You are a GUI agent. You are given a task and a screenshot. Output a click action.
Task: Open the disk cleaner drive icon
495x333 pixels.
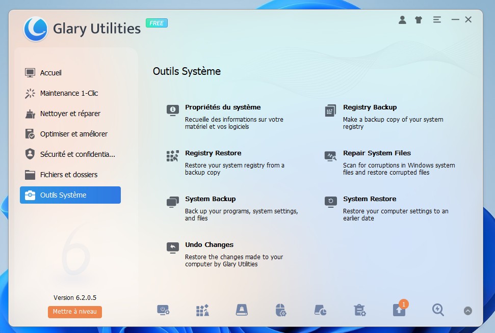coord(242,310)
